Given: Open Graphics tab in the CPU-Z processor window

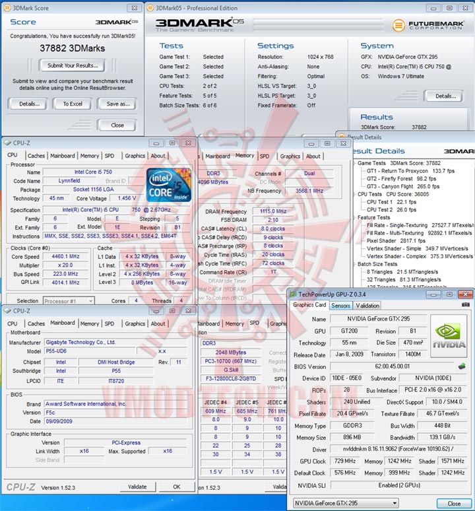Looking at the screenshot, I should click(x=135, y=156).
